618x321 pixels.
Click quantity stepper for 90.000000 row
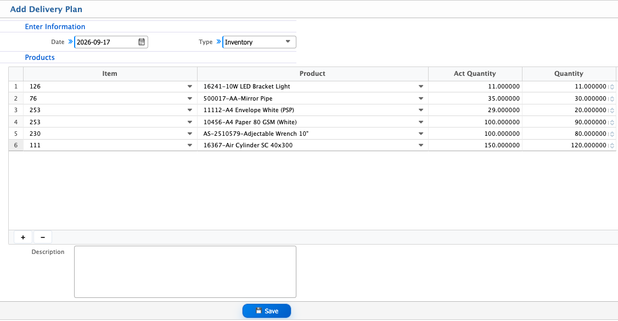point(612,123)
